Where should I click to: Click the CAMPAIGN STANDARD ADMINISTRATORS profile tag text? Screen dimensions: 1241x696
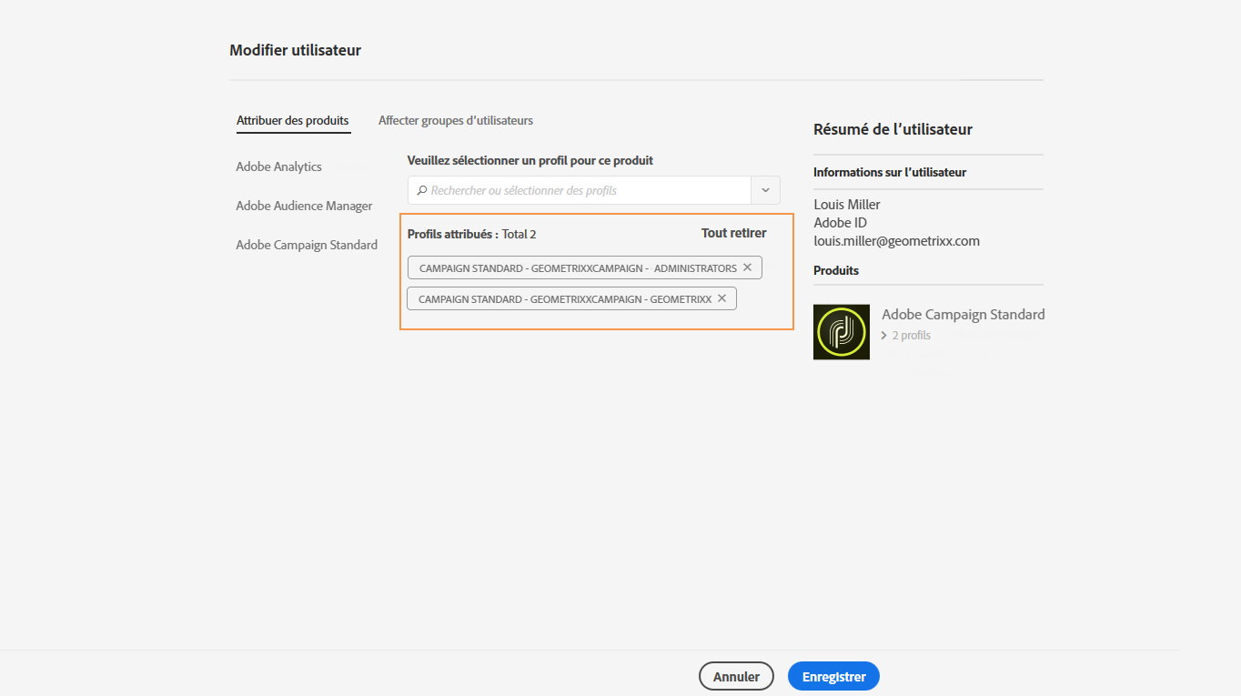click(x=578, y=268)
